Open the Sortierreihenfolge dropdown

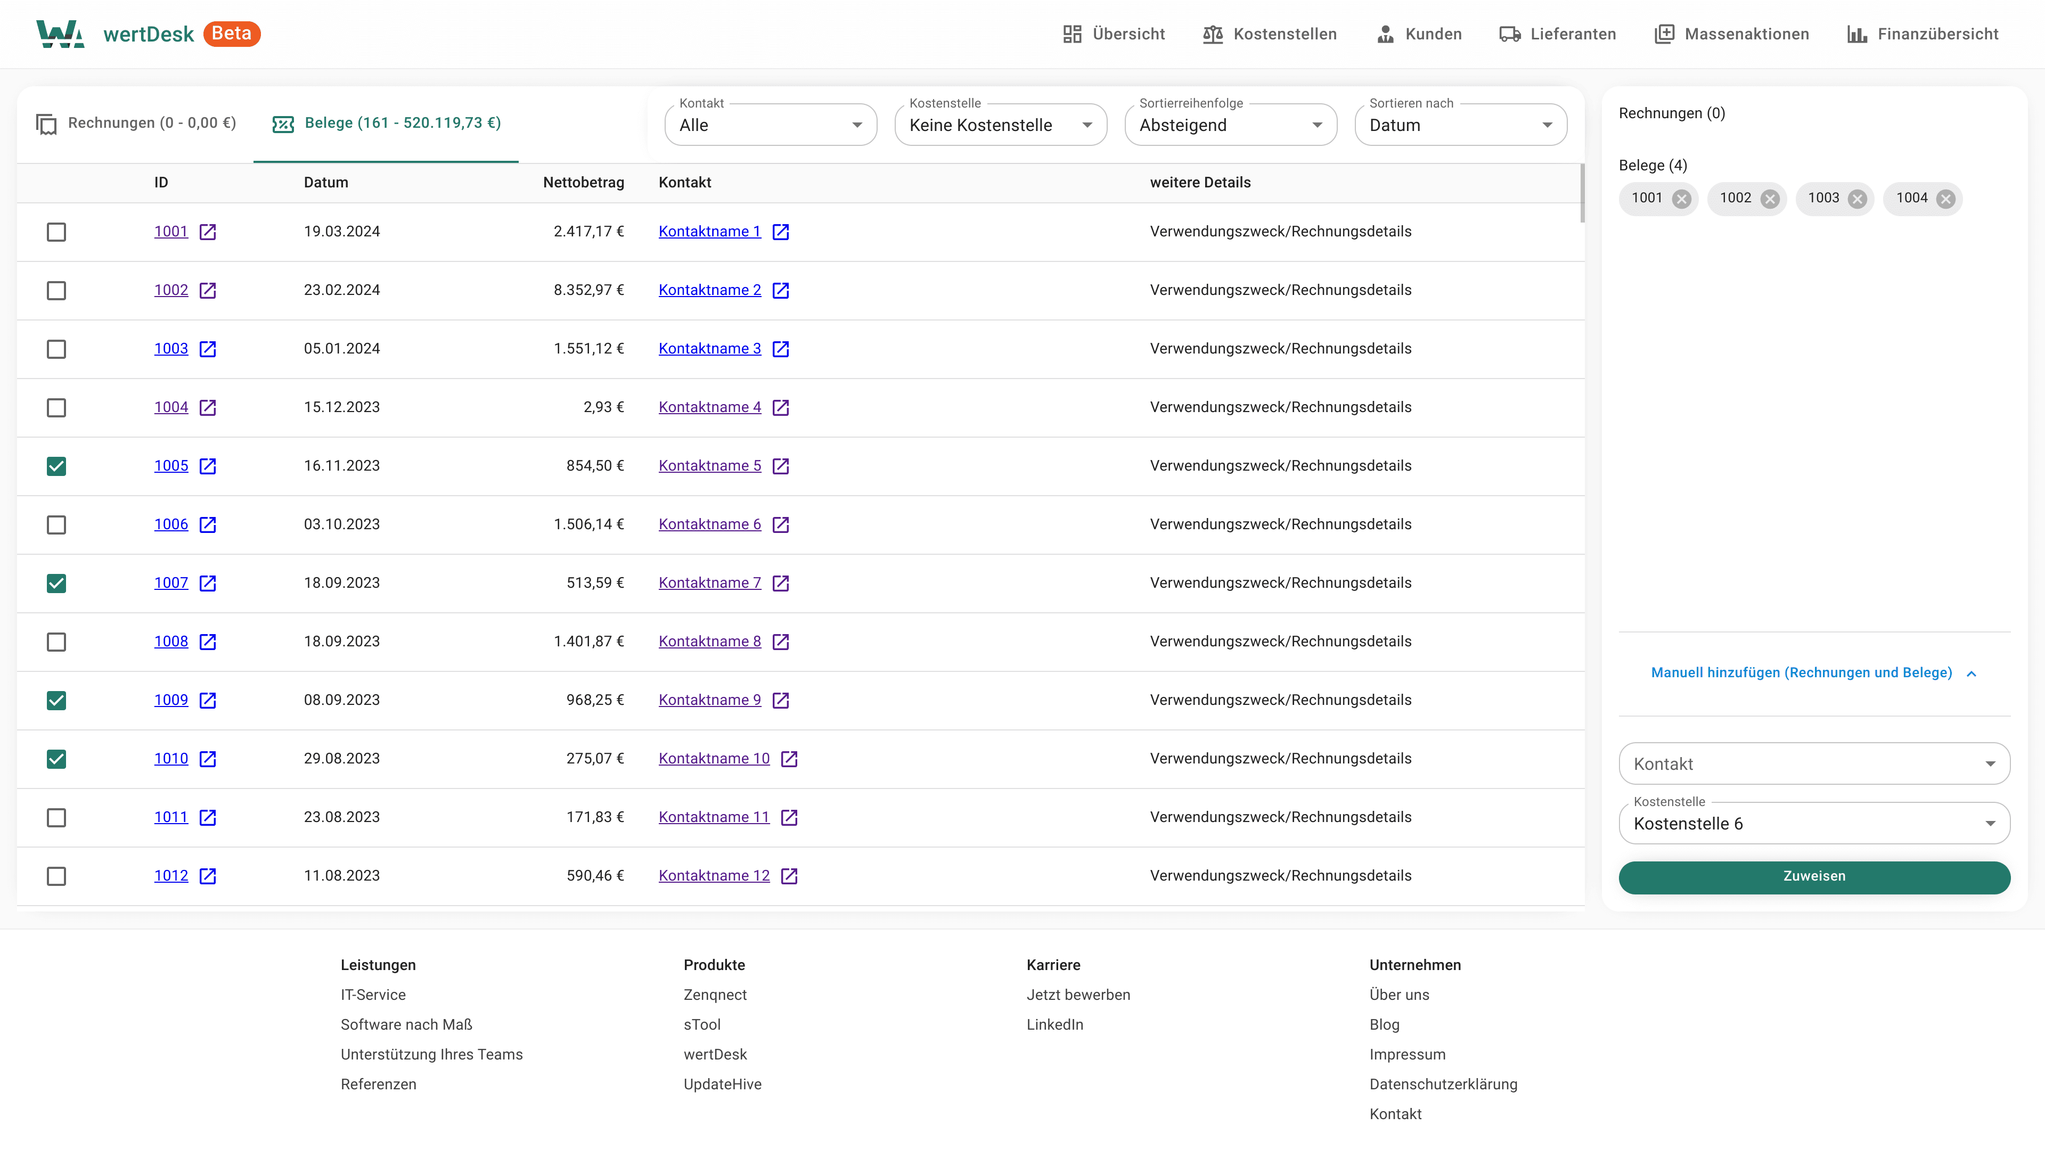coord(1230,126)
